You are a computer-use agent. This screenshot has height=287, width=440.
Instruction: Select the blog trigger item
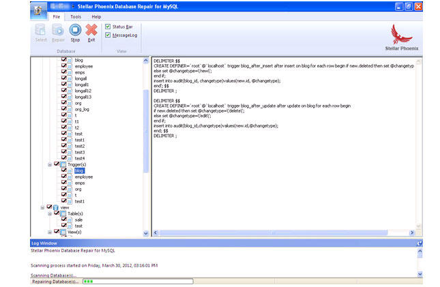79,171
